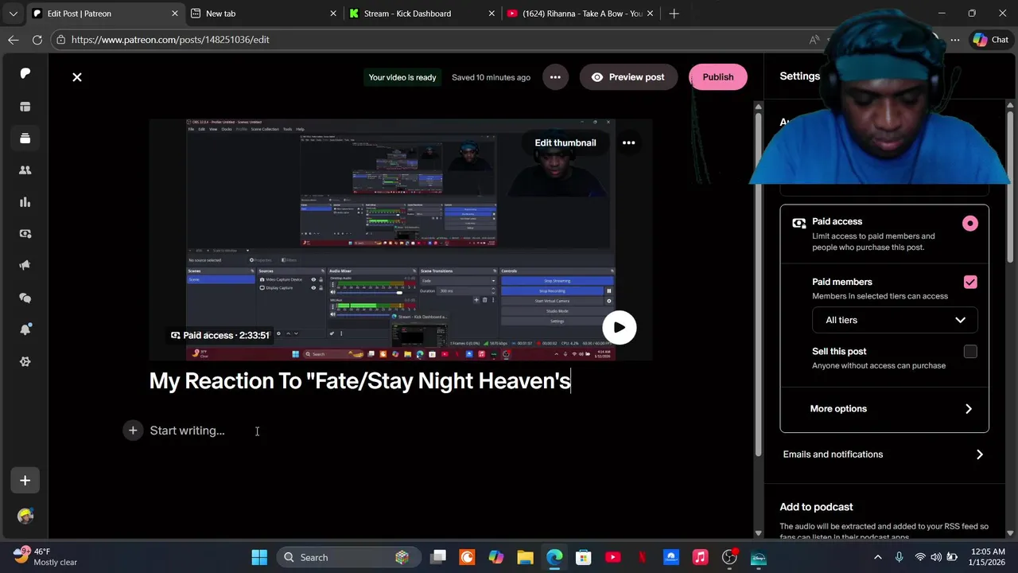Expand Emails and notifications section

884,454
